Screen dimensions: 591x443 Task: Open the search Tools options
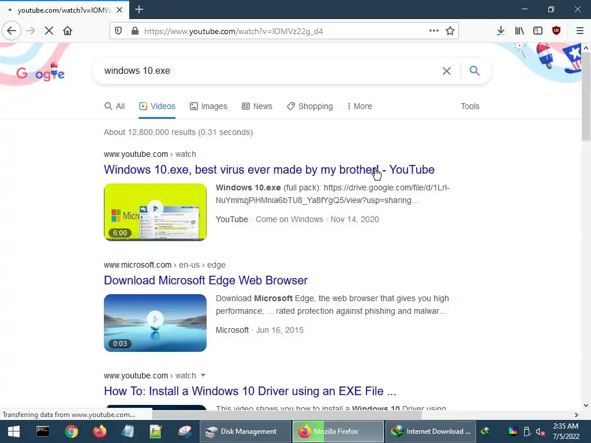click(470, 106)
